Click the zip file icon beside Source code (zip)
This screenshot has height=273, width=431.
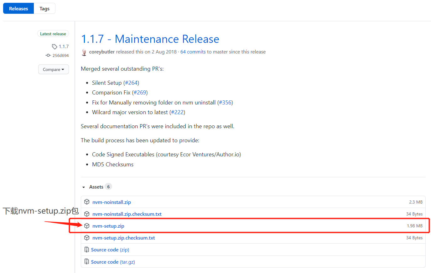87,250
